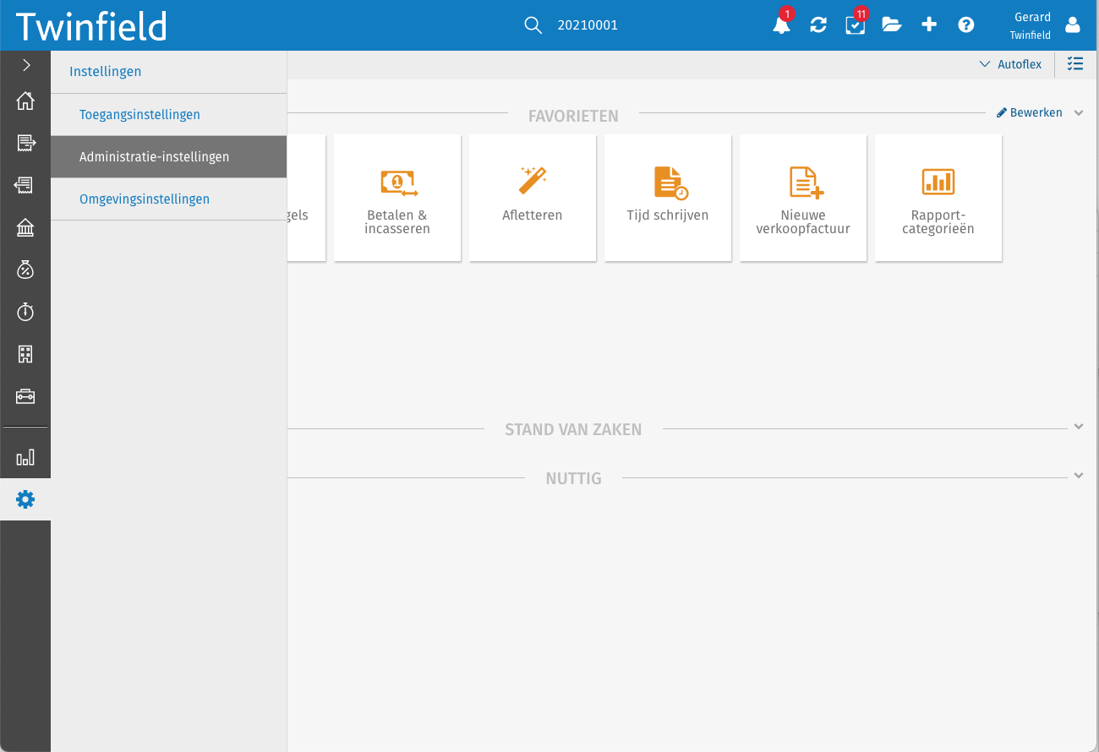Collapse the Stand van zaken section
Viewport: 1099px width, 752px height.
[1079, 427]
